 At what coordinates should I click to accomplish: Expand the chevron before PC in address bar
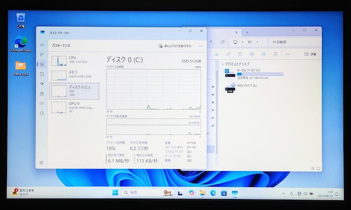tap(242, 42)
